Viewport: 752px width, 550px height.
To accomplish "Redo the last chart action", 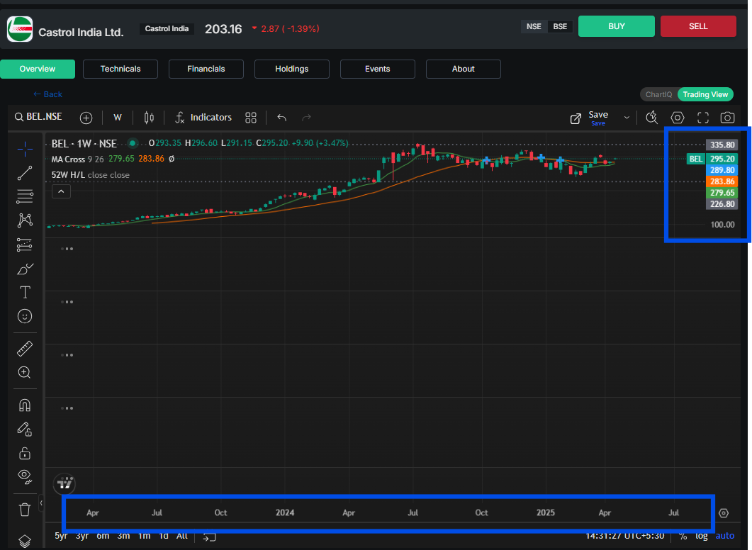I will pyautogui.click(x=306, y=118).
